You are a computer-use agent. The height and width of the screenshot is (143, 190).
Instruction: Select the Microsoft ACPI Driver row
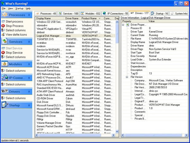tap(75, 67)
